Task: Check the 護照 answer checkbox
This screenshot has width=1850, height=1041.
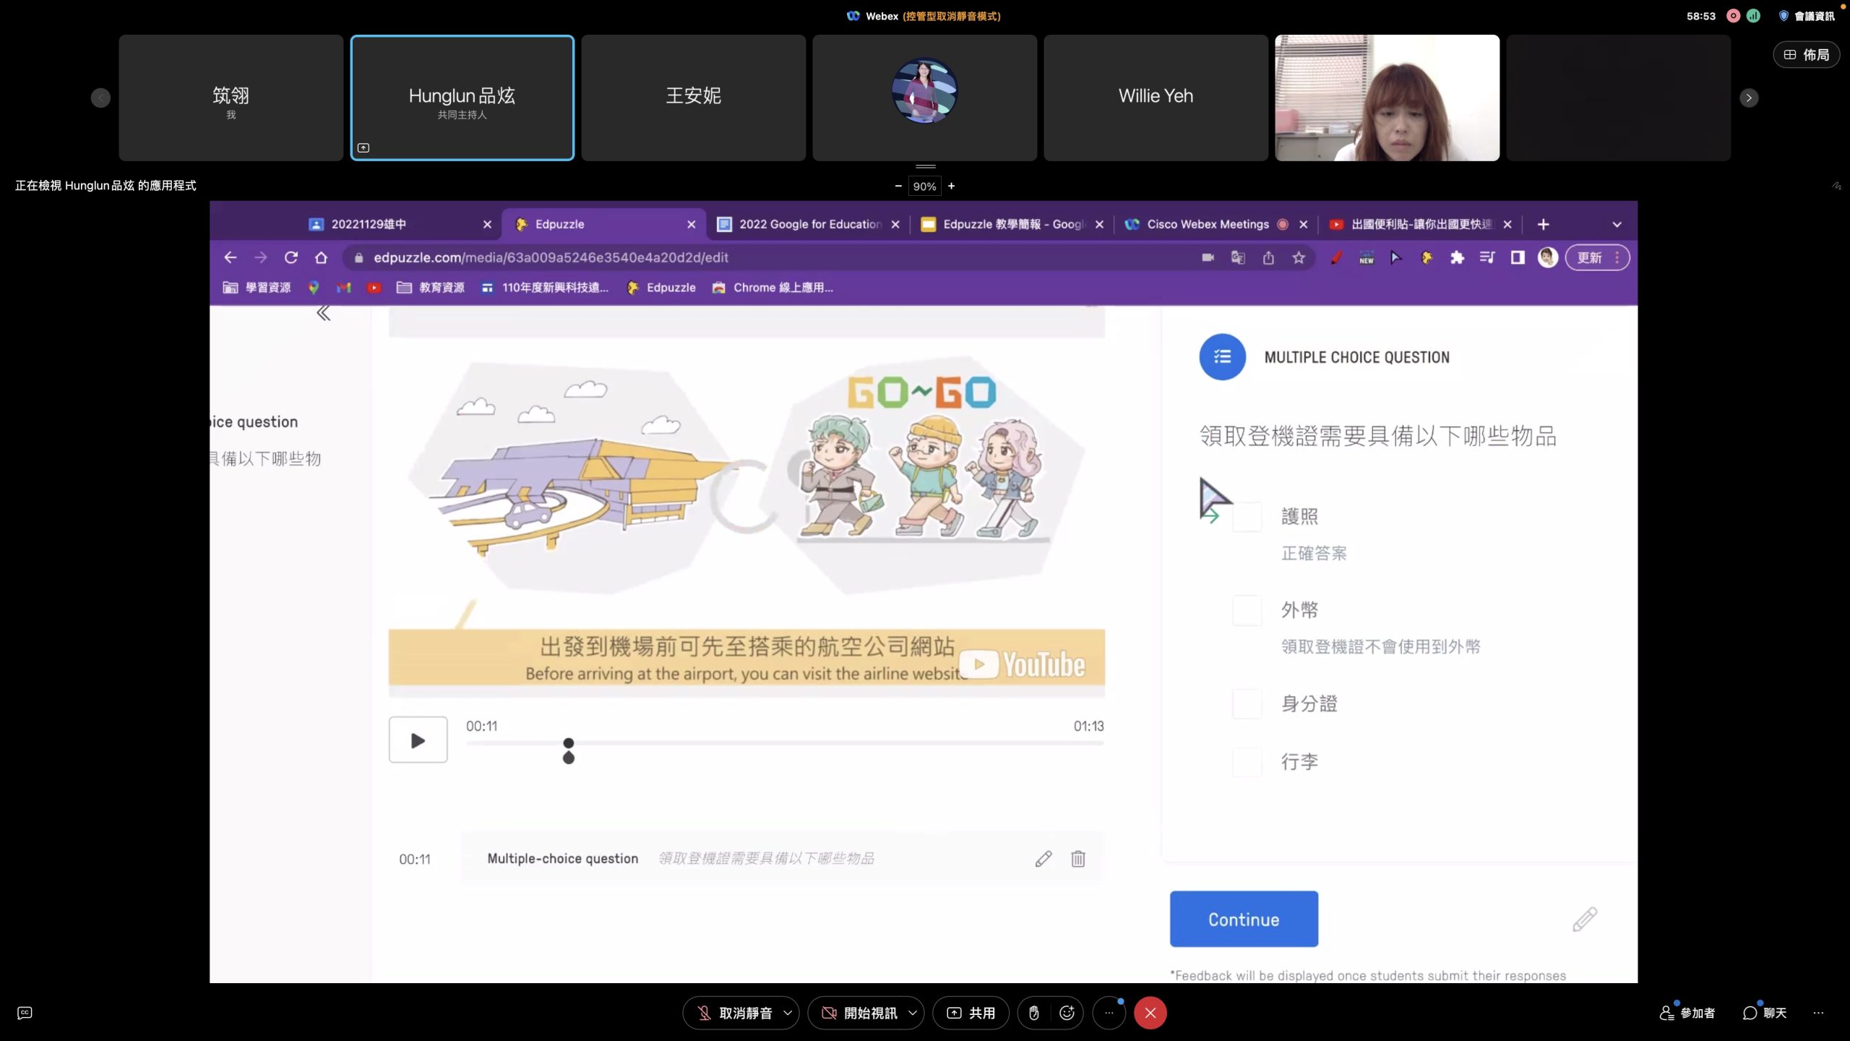Action: coord(1247,517)
